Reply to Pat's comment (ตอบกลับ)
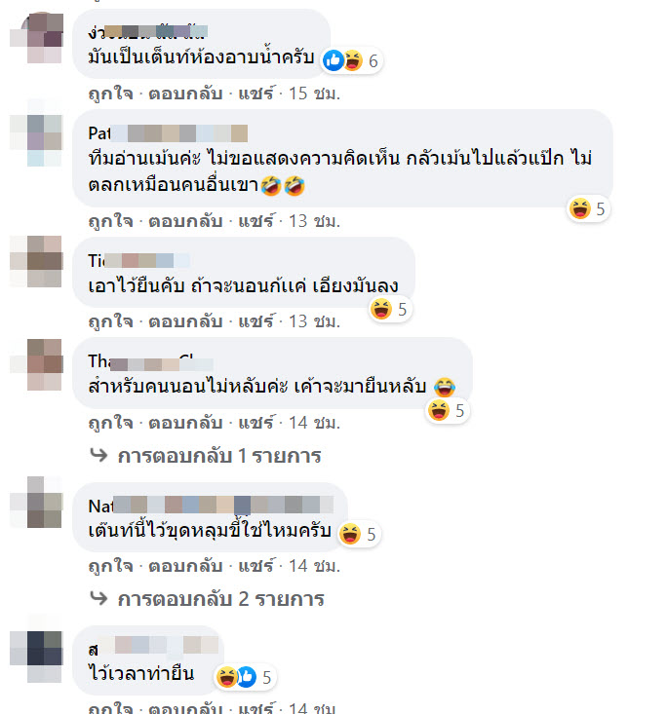 [x=185, y=221]
